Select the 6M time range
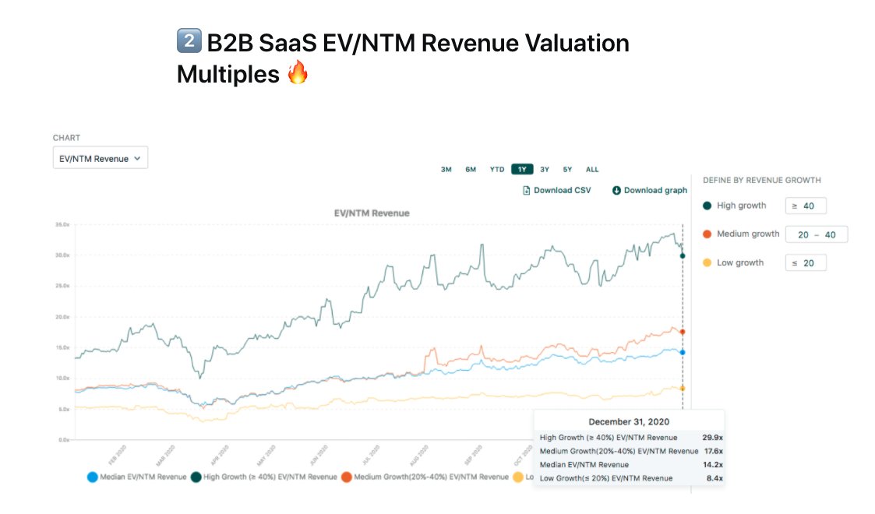The image size is (875, 514). [471, 170]
